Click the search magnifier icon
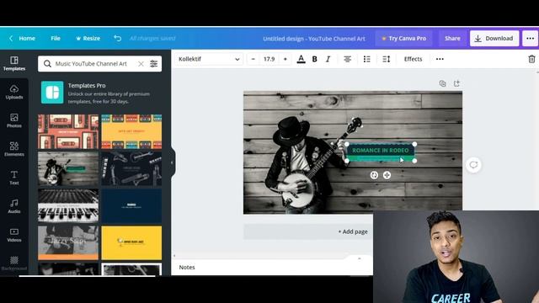The image size is (539, 303). click(47, 64)
